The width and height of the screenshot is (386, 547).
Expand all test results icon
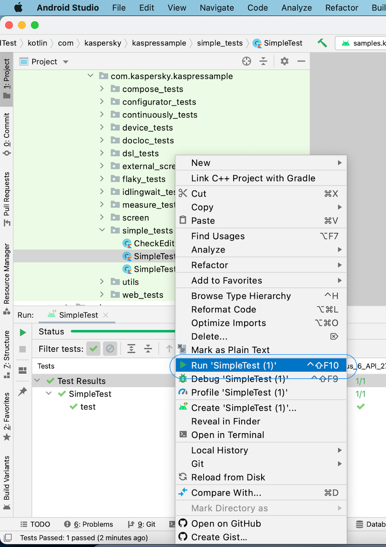(x=131, y=349)
